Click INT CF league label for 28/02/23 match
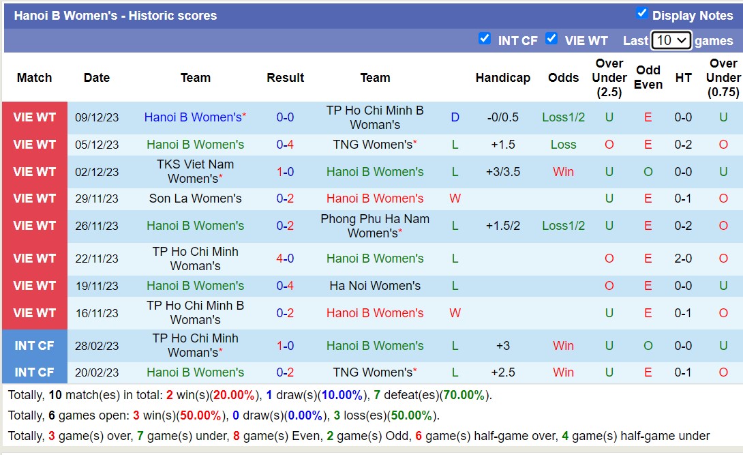This screenshot has width=743, height=455. click(x=35, y=346)
